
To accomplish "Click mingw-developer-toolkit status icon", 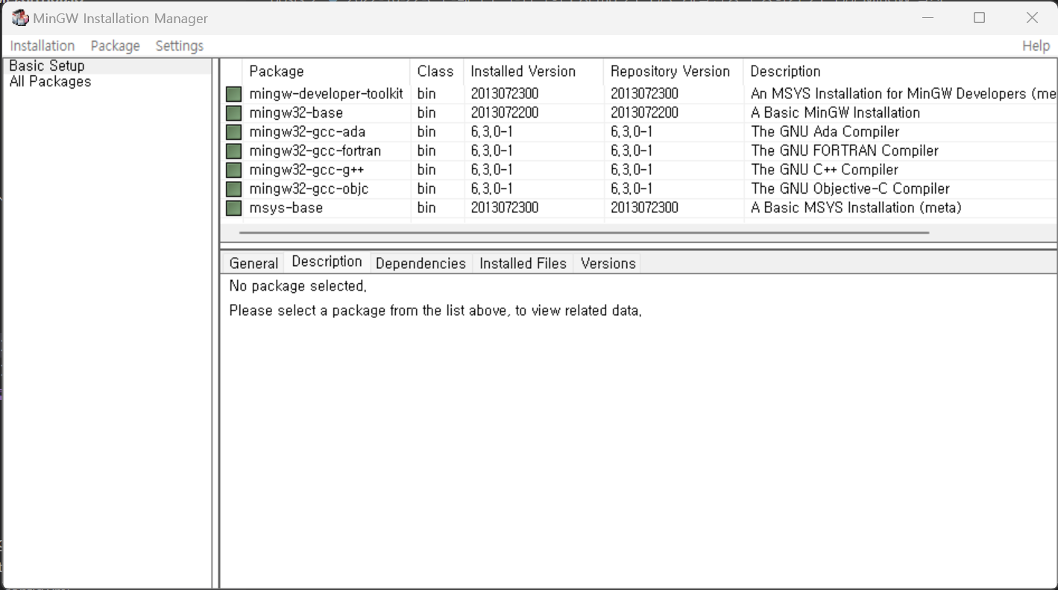I will [x=233, y=93].
